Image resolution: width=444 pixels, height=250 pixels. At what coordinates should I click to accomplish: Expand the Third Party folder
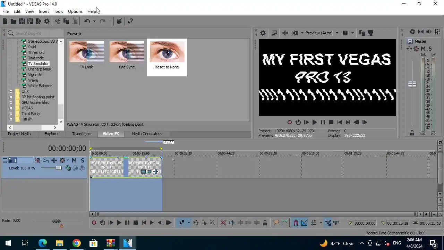point(11,114)
